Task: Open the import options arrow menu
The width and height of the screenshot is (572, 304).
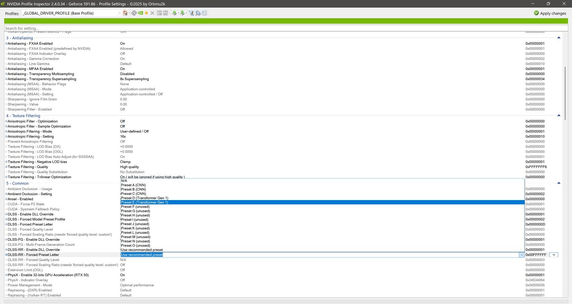Action: [186, 13]
